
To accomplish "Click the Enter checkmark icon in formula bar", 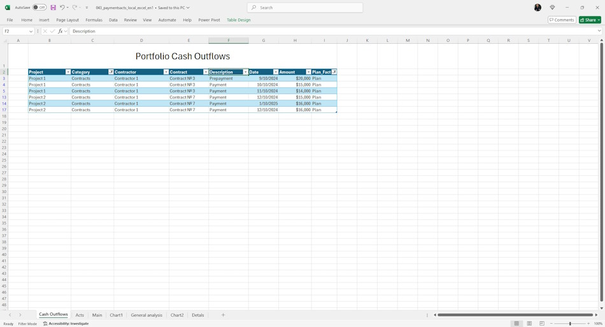I will click(x=52, y=31).
